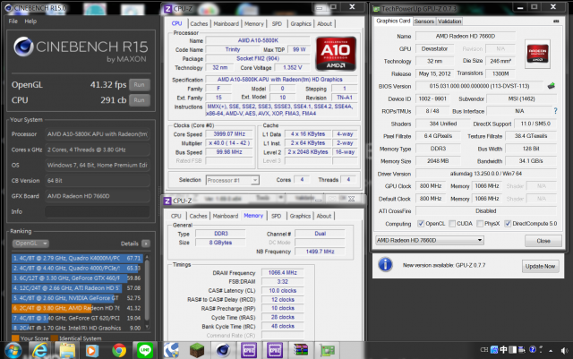Click the Bus Interface question mark in GPU-Z
Viewport: 573px width, 359px height.
(555, 111)
